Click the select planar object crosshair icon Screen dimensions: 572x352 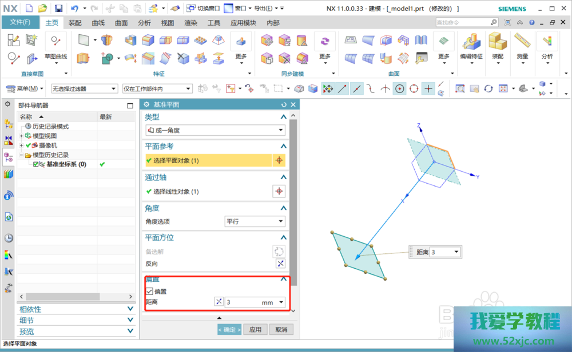(279, 161)
